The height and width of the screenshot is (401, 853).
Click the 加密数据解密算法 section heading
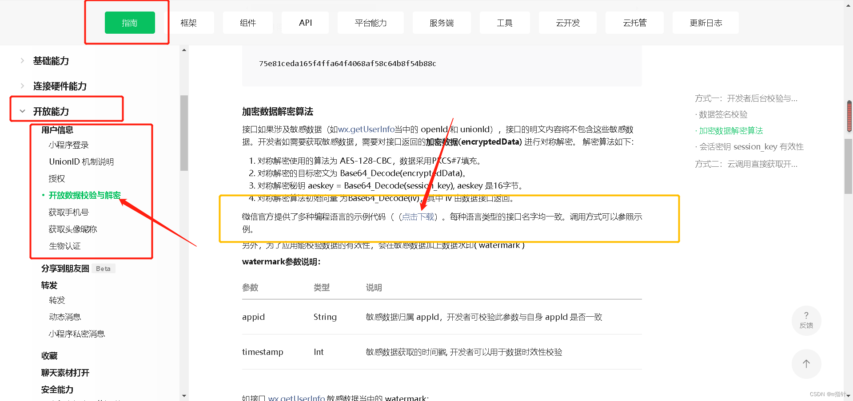click(x=278, y=112)
